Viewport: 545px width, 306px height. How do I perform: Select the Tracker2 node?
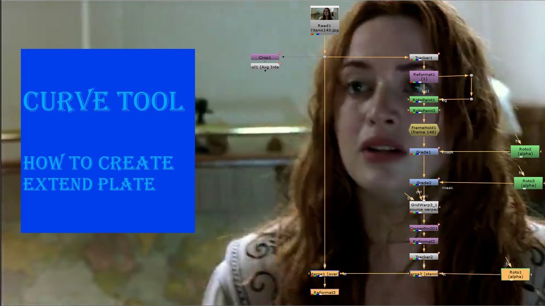click(424, 257)
